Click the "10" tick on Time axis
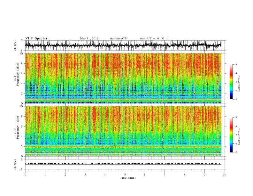 point(225,175)
